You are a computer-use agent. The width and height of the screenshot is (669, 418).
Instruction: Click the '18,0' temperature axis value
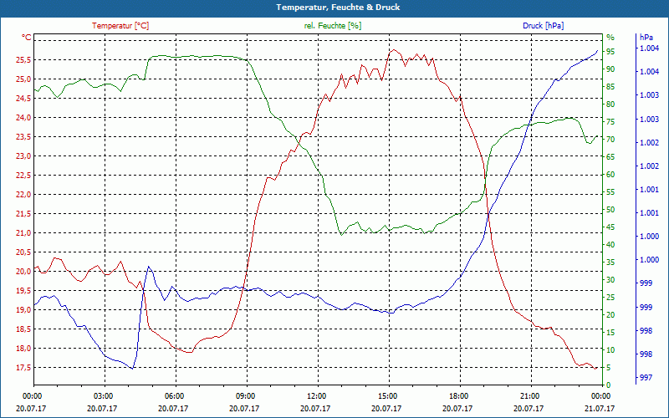click(x=23, y=349)
